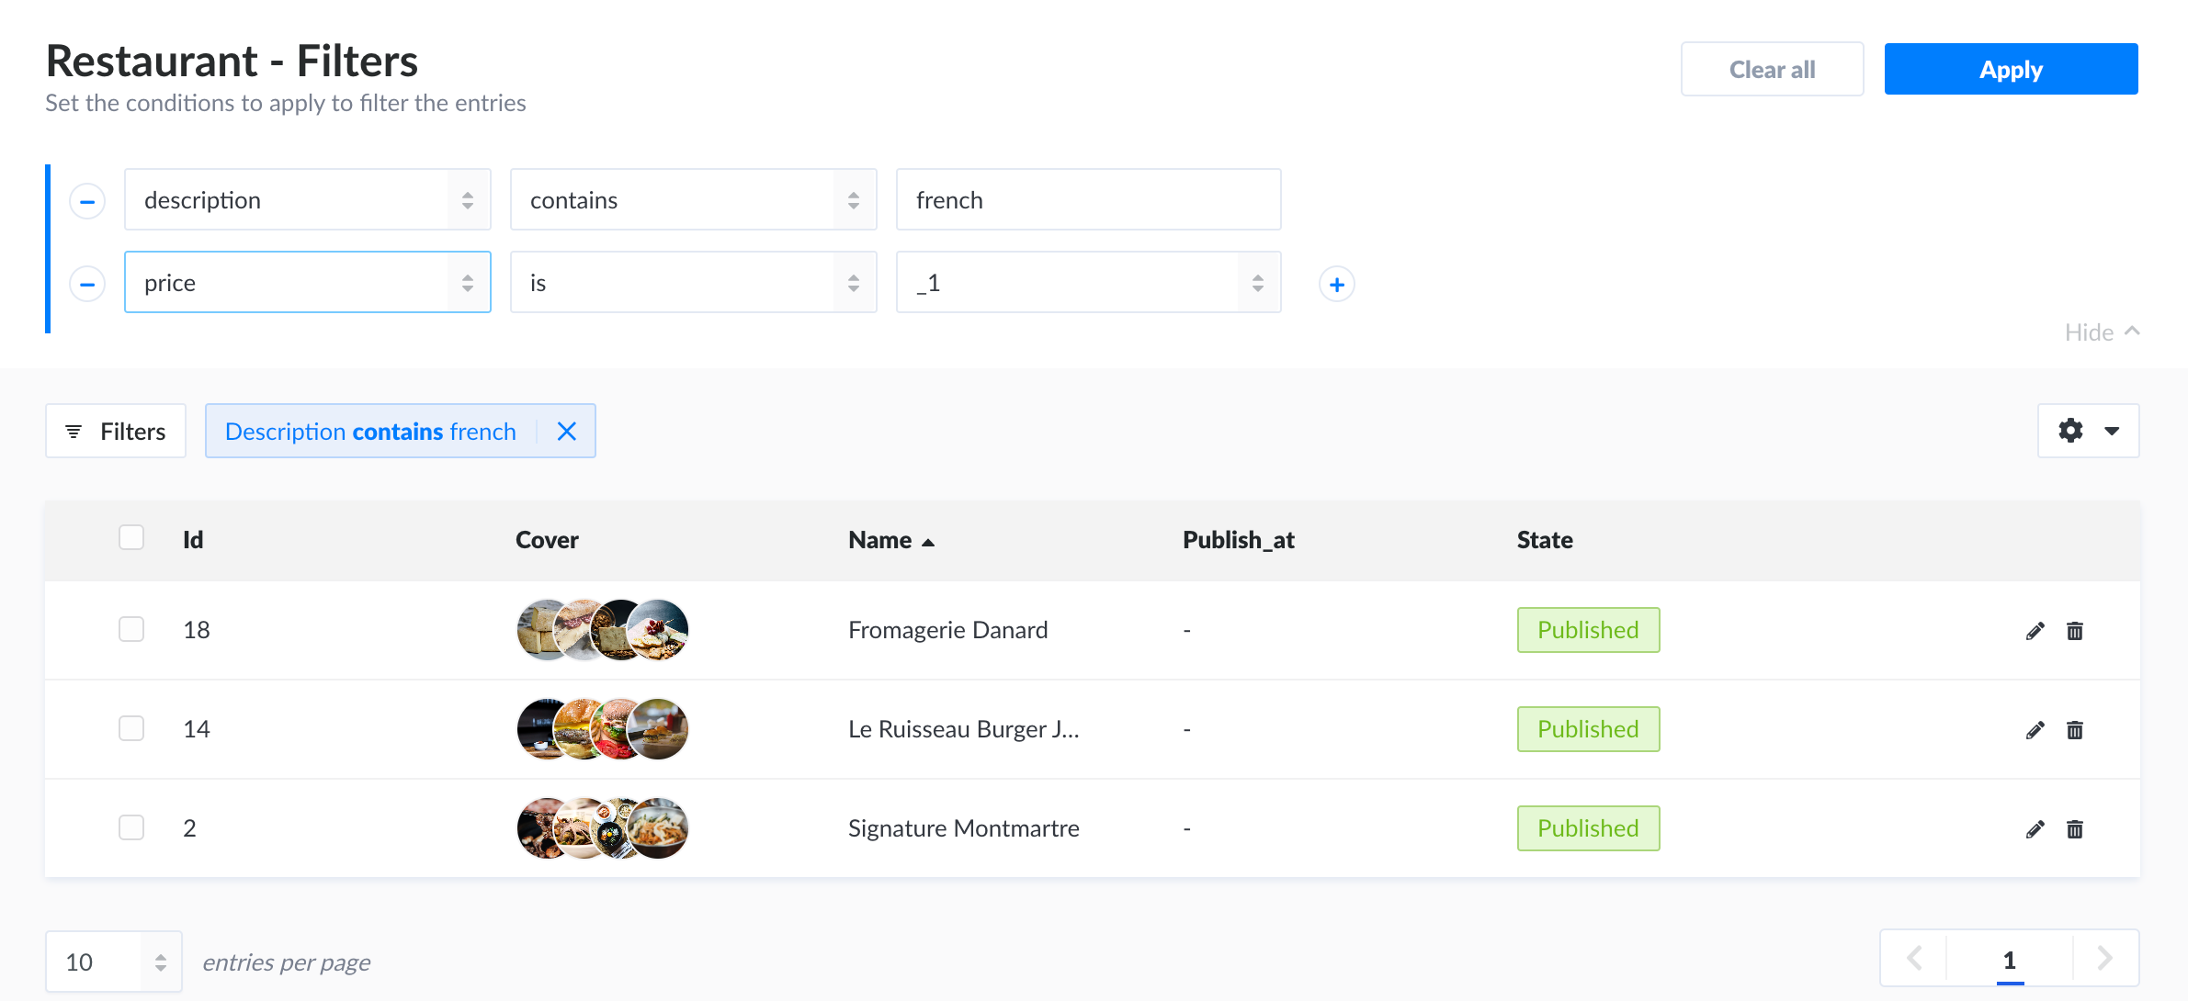2188x1001 pixels.
Task: Add a new filter condition with plus icon
Action: [x=1337, y=283]
